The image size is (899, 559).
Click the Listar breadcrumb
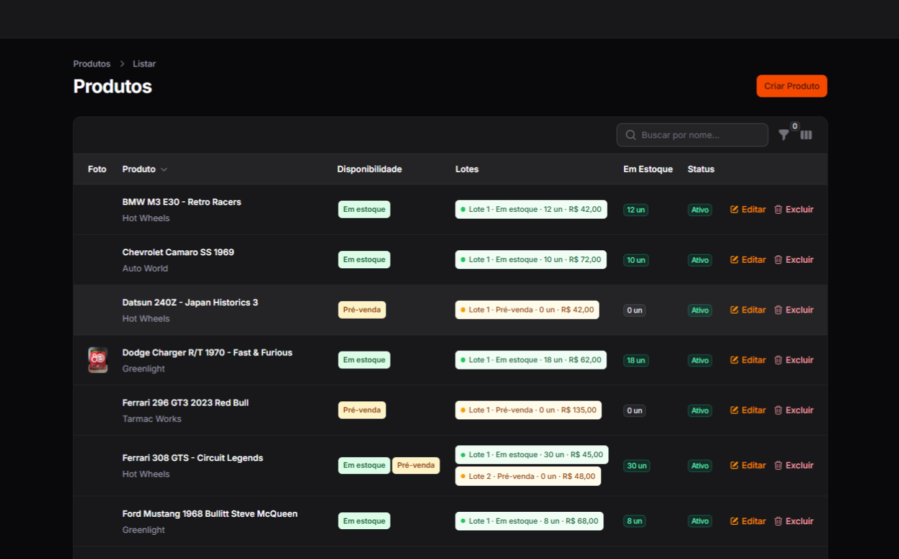[144, 64]
